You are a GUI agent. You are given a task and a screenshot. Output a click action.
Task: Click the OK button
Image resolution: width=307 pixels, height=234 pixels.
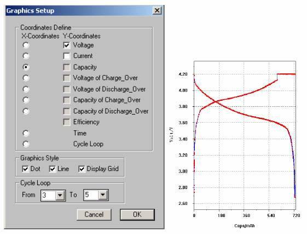point(137,215)
